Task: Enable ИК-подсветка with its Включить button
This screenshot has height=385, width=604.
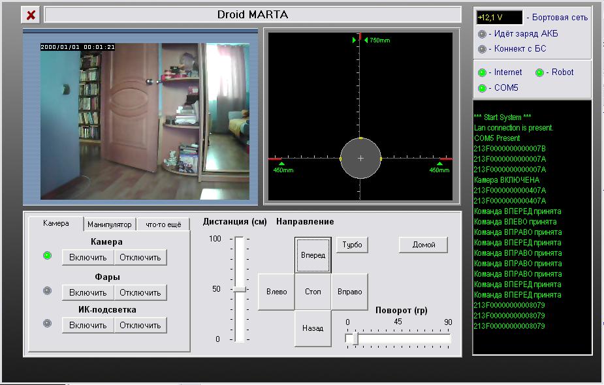Action: (x=88, y=325)
